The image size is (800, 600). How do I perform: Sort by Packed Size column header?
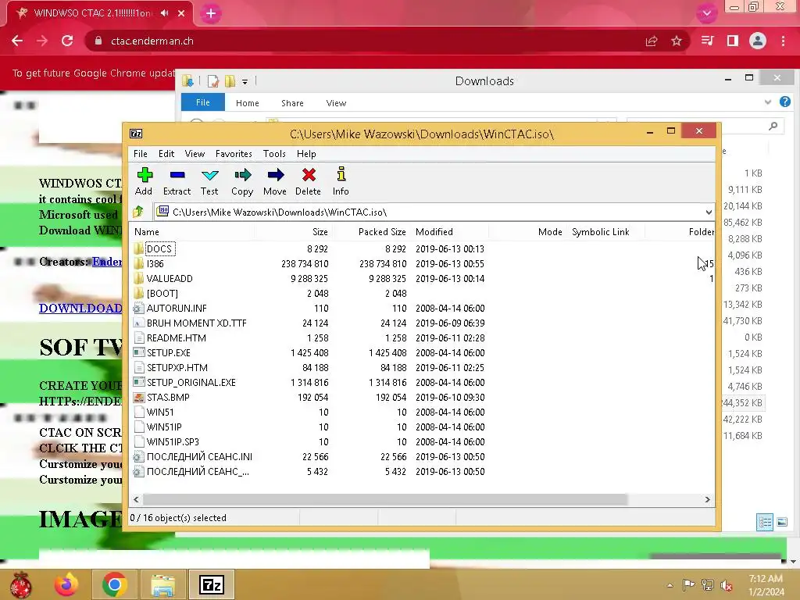(x=371, y=231)
